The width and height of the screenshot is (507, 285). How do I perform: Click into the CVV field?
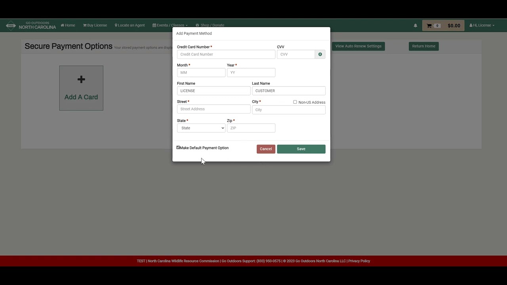(296, 54)
